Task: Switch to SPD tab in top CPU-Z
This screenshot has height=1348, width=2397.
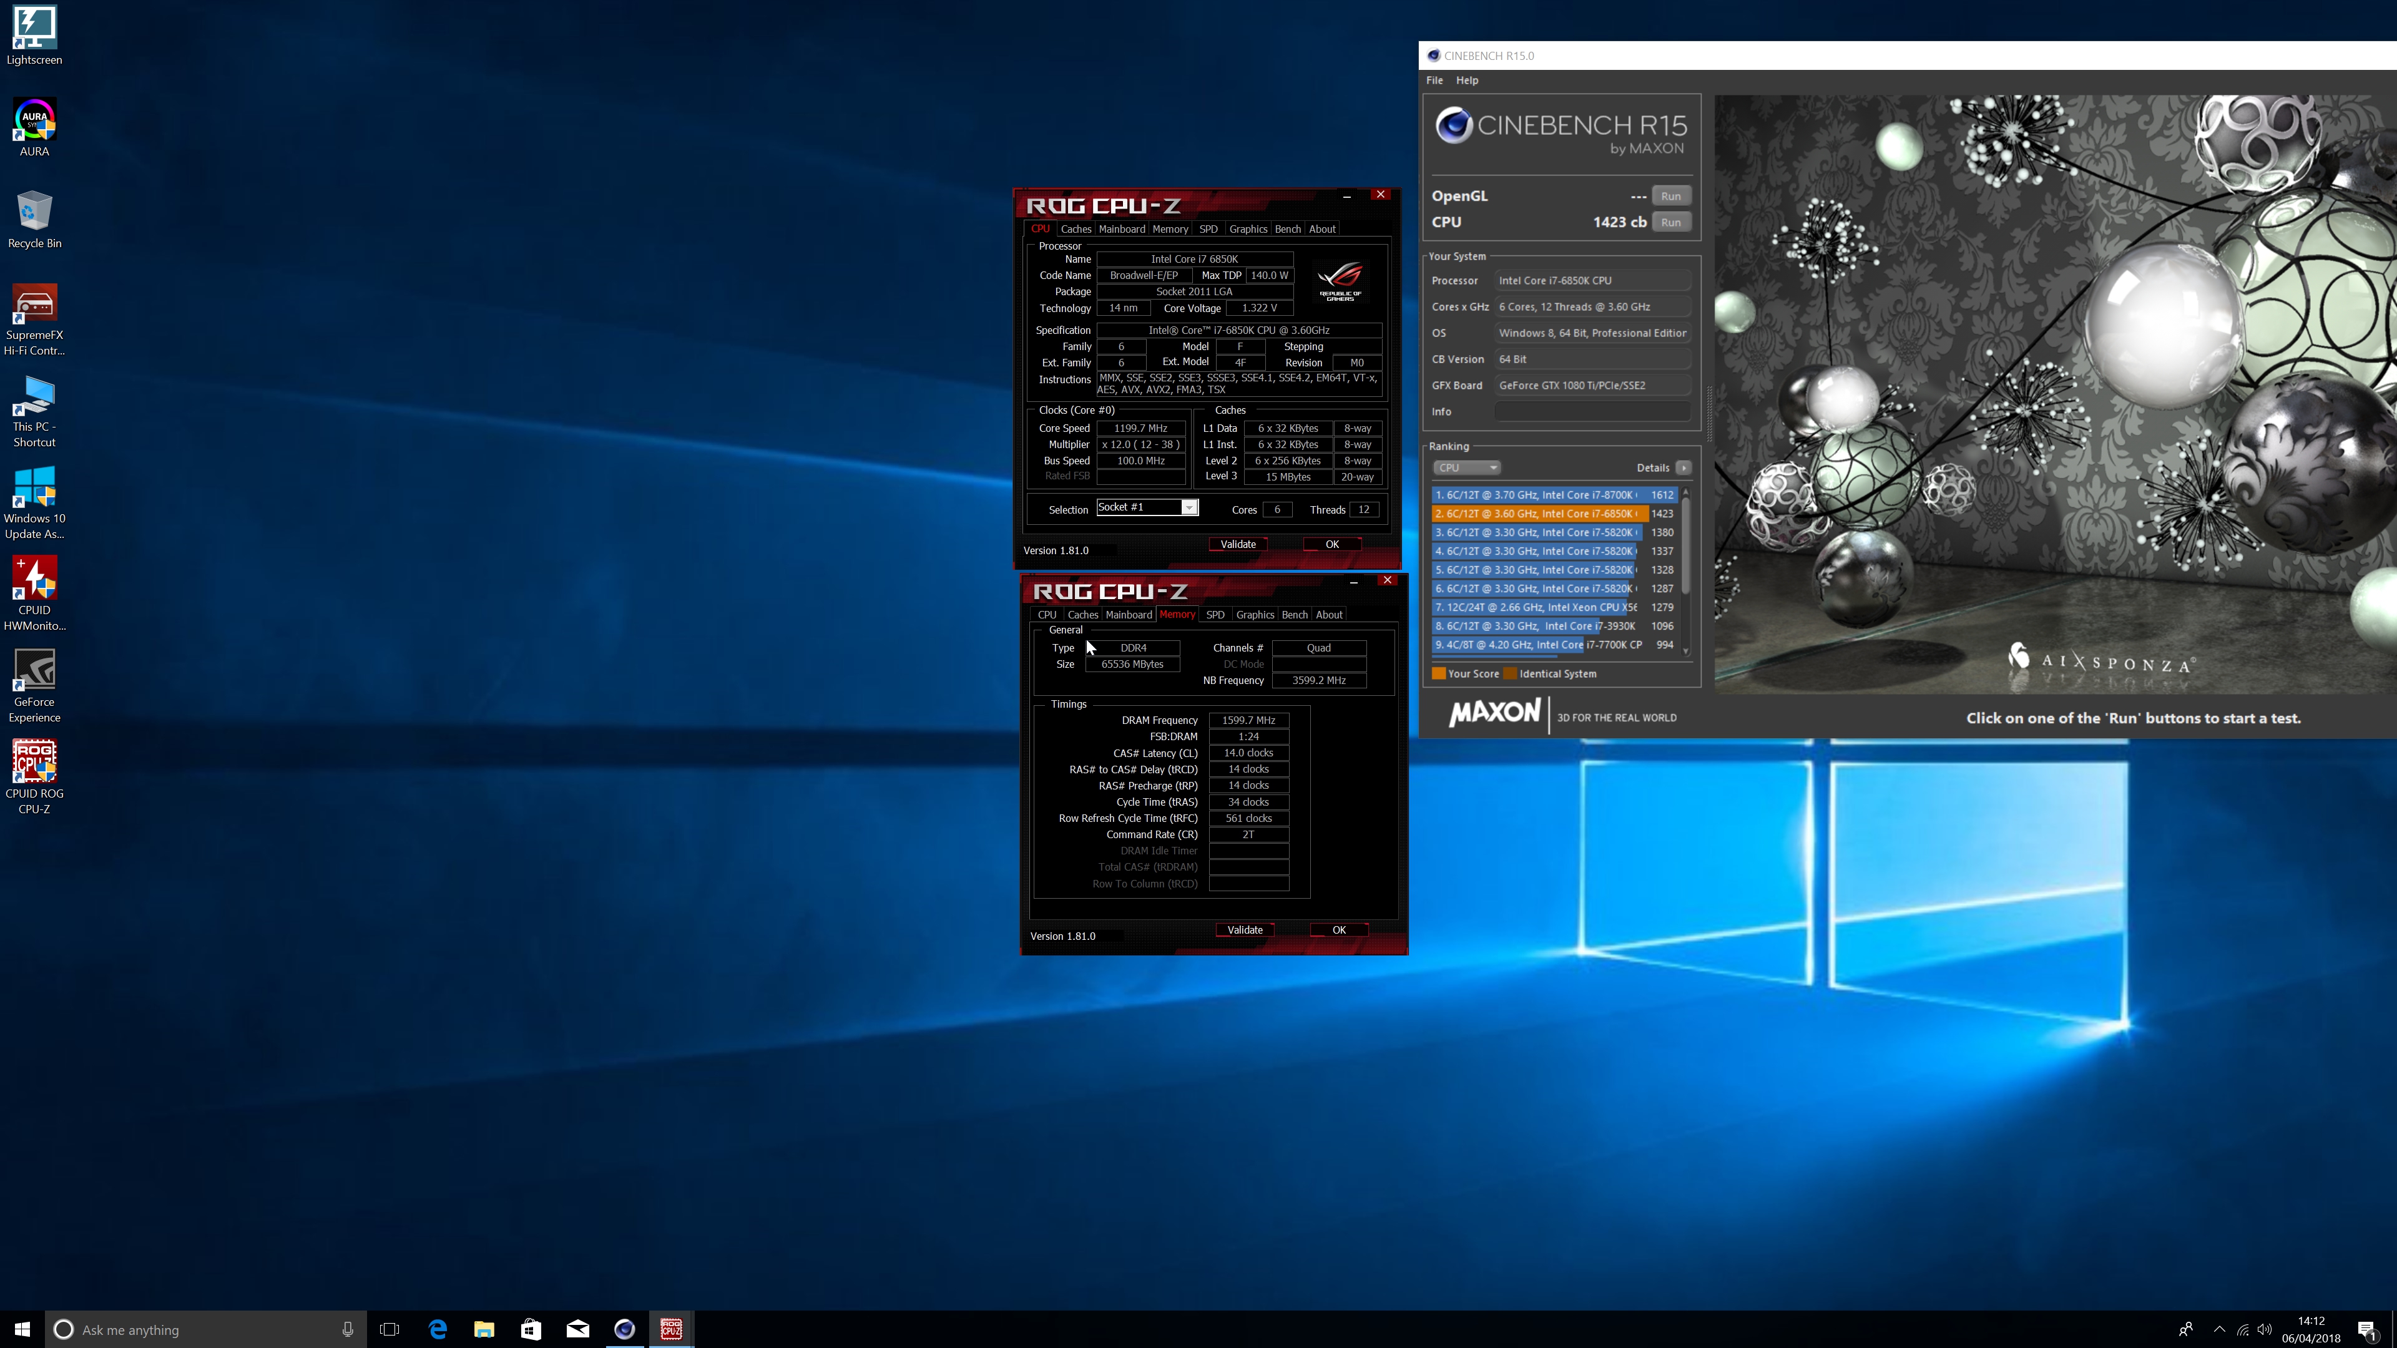Action: 1208,229
